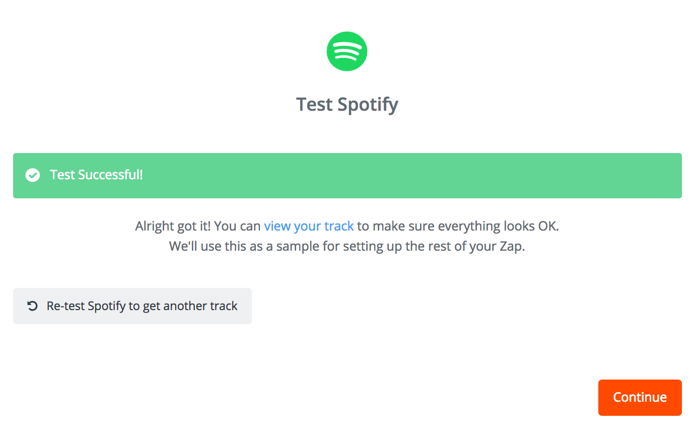This screenshot has width=695, height=445.
Task: Click the green Spotify logo
Action: 347,51
